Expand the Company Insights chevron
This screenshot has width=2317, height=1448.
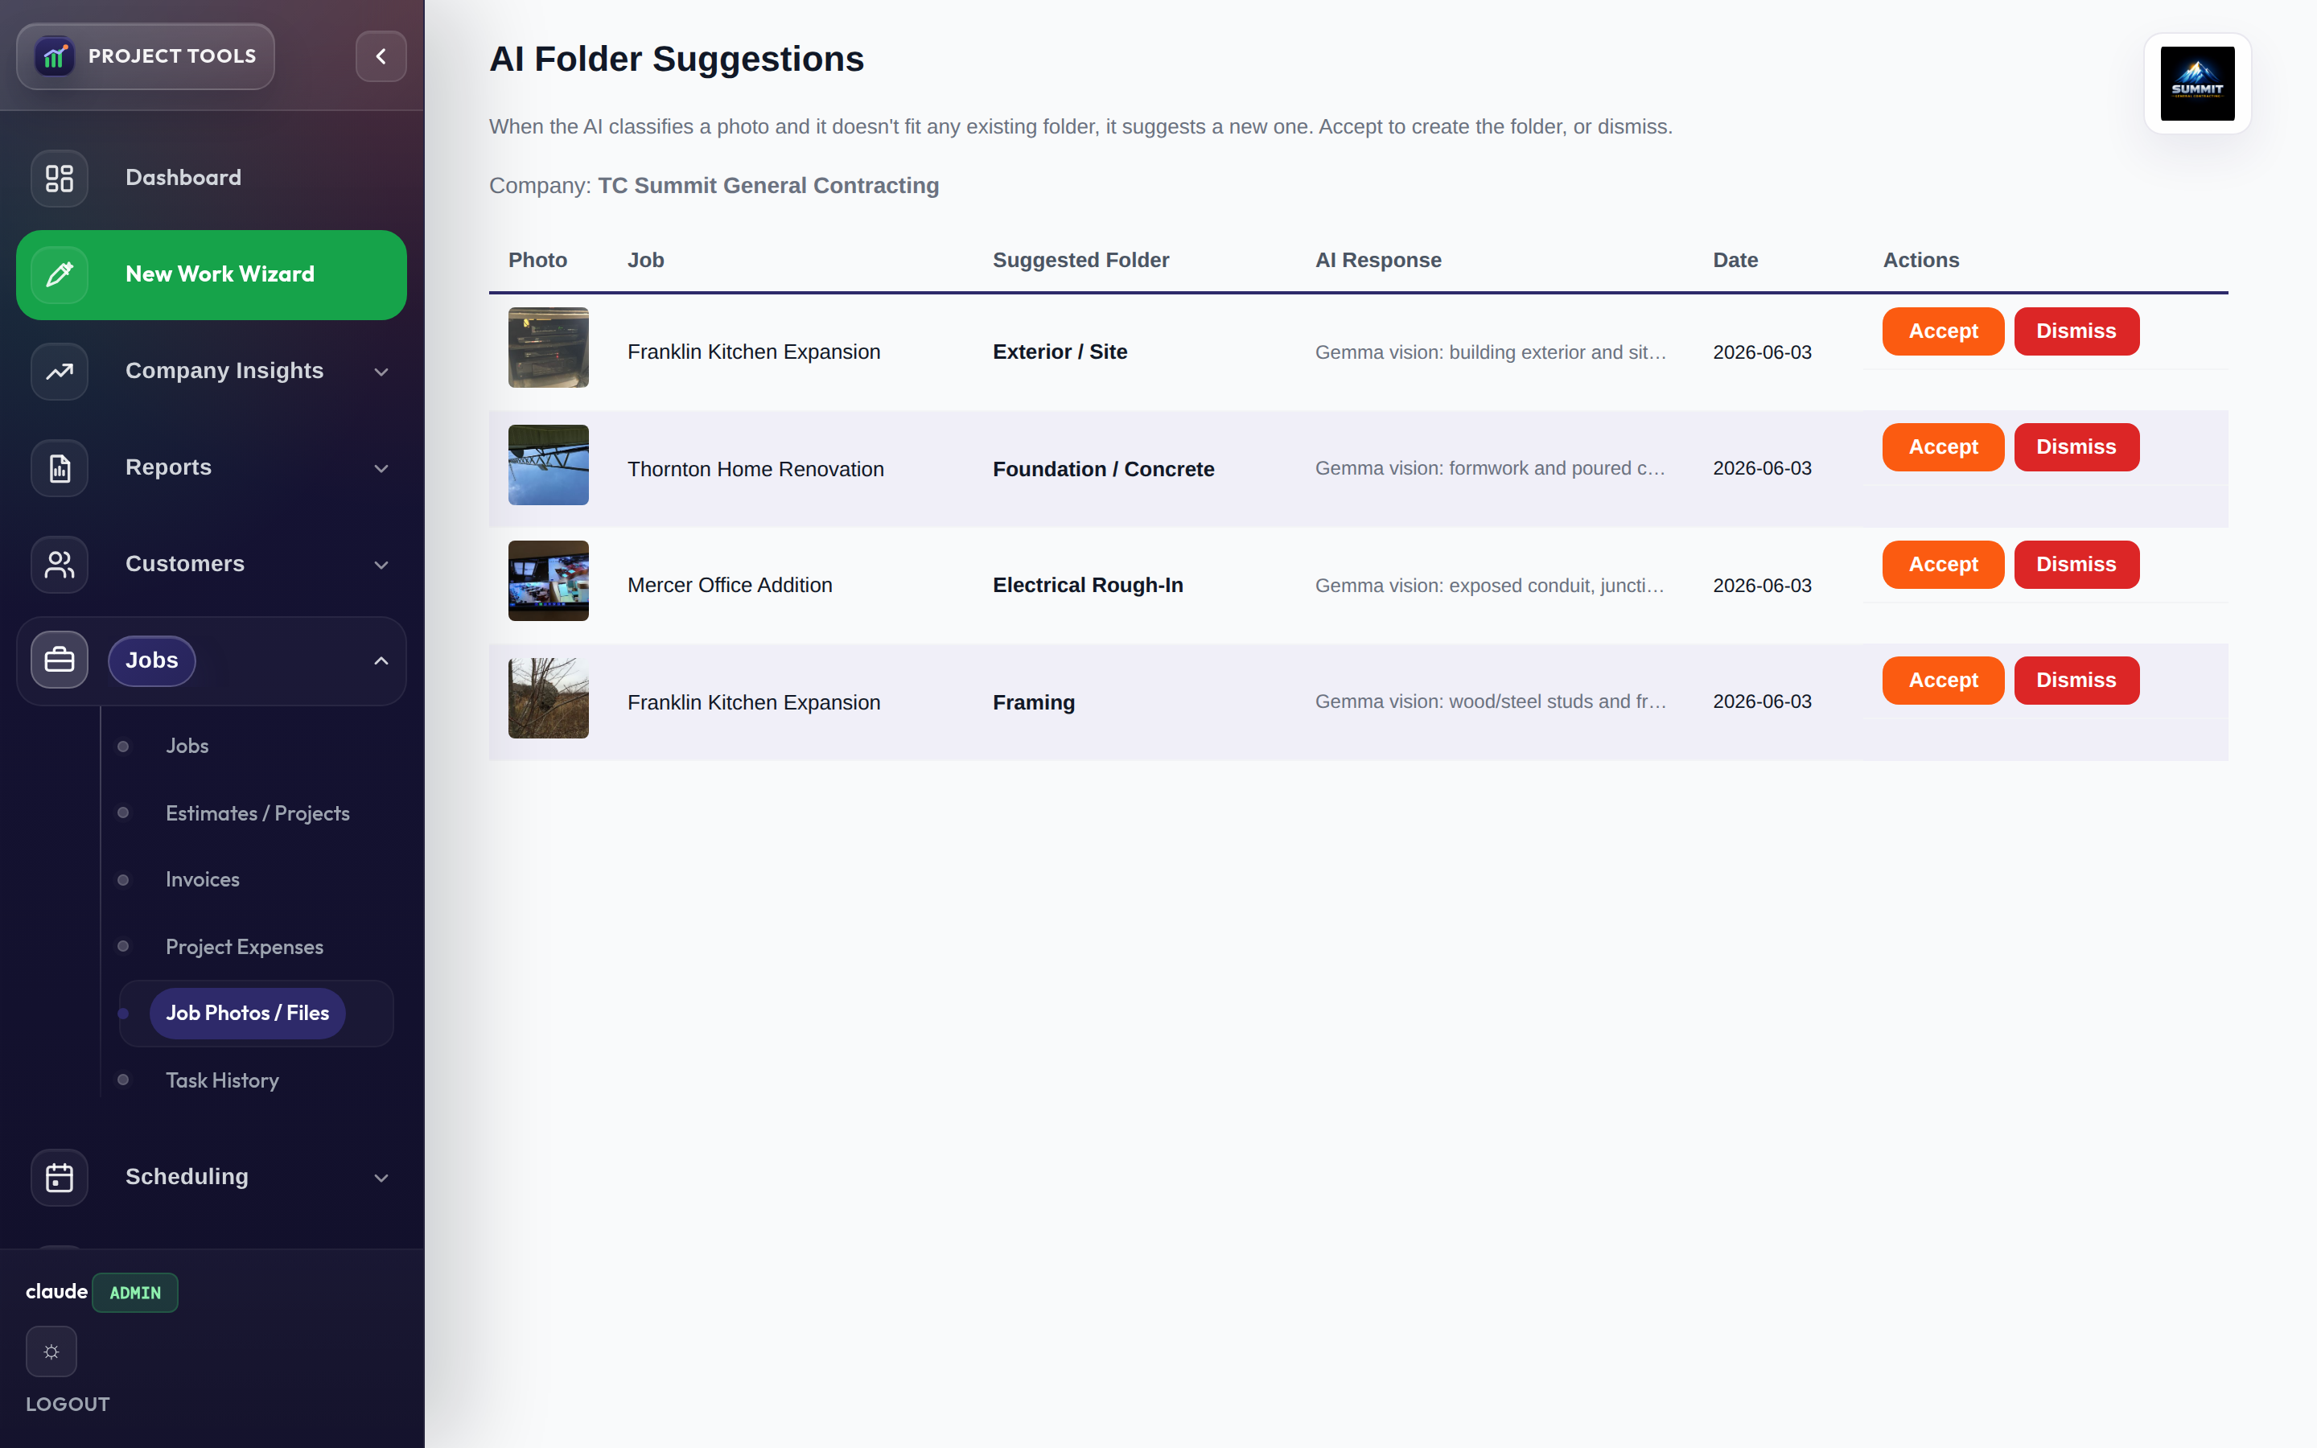[x=381, y=372]
